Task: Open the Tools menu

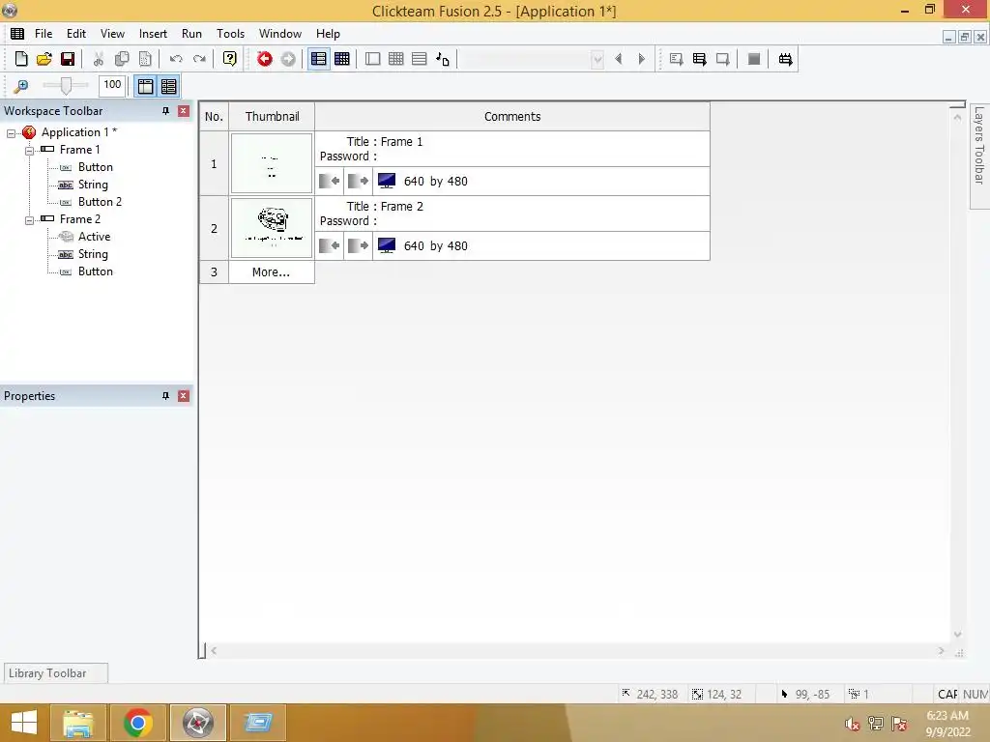Action: click(230, 34)
